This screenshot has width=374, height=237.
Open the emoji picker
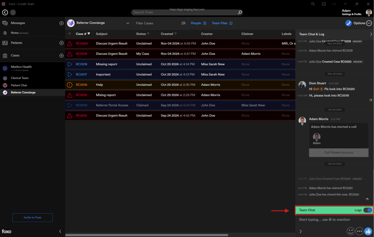pyautogui.click(x=351, y=231)
